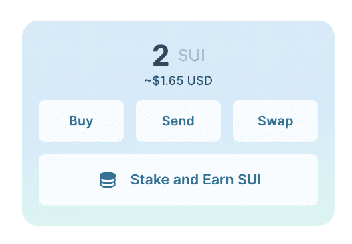Select the Send button
This screenshot has width=352, height=244.
click(178, 121)
